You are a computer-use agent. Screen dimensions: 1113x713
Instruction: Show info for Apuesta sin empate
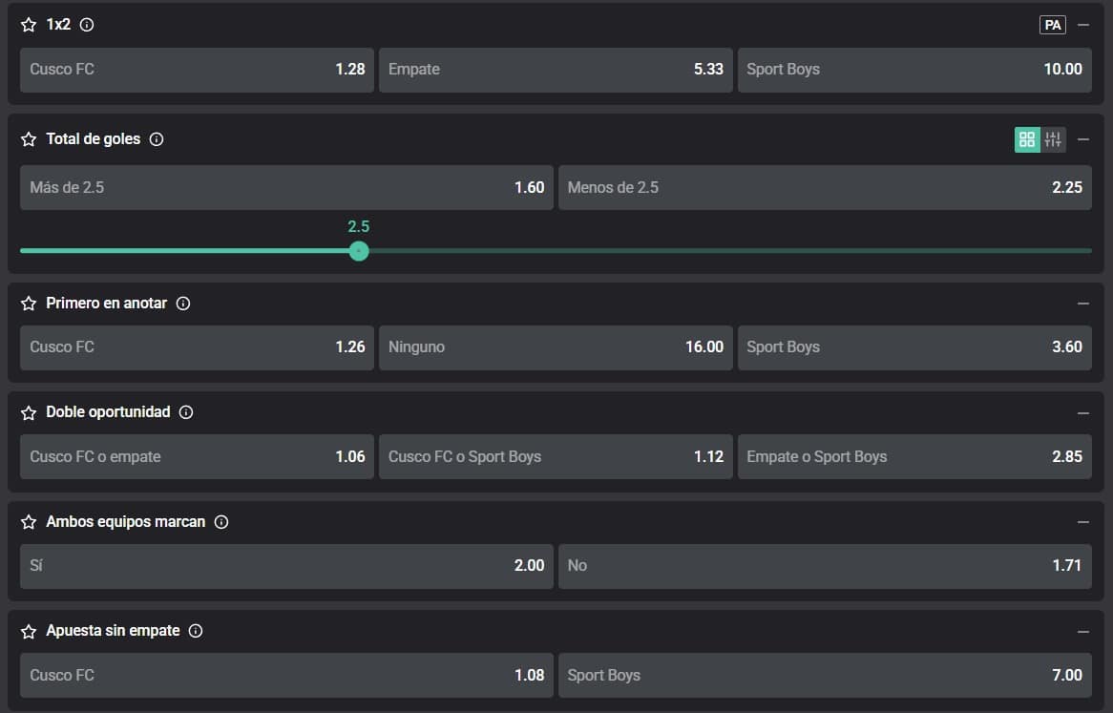[x=196, y=631]
